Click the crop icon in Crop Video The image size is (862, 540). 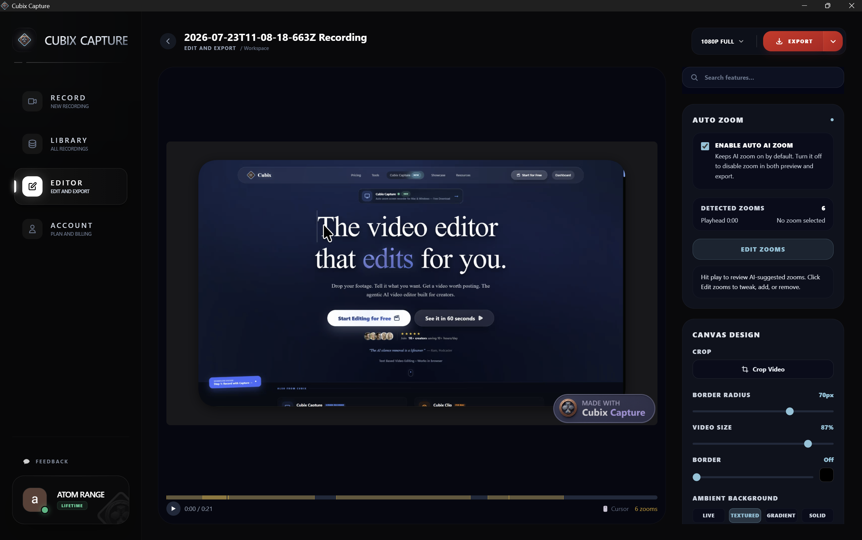[745, 369]
